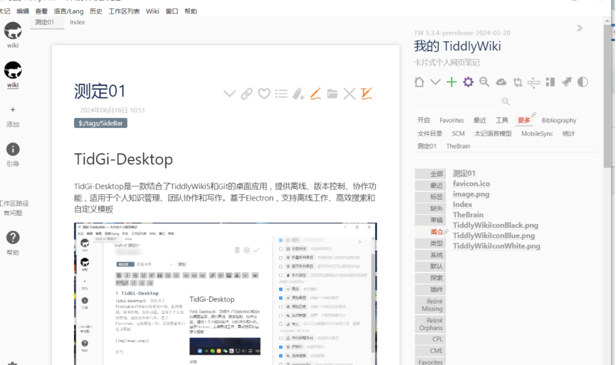This screenshot has width=616, height=365.
Task: Open the image.png link
Action: (x=470, y=194)
